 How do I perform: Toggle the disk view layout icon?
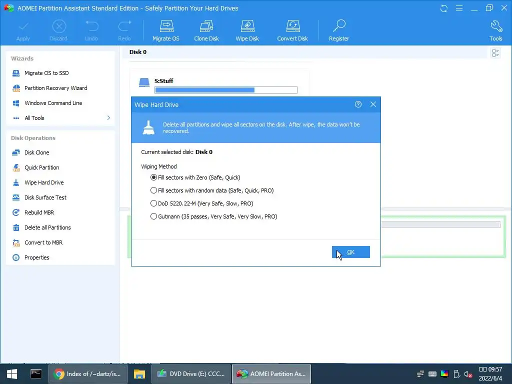click(x=495, y=53)
